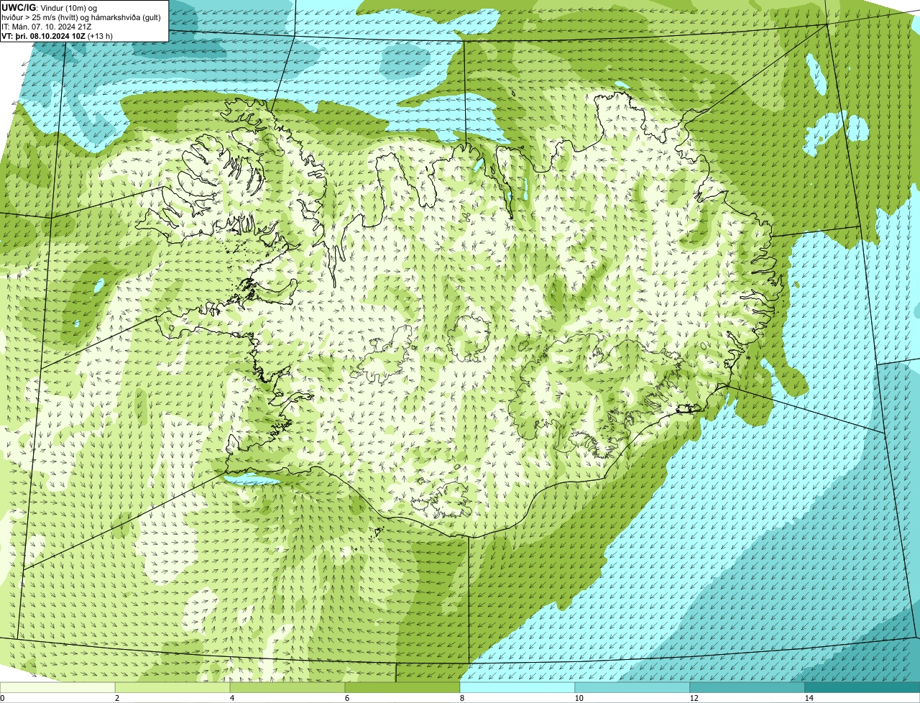Click the 4–6 m/s green legend swatch
This screenshot has width=920, height=703.
pos(287,687)
